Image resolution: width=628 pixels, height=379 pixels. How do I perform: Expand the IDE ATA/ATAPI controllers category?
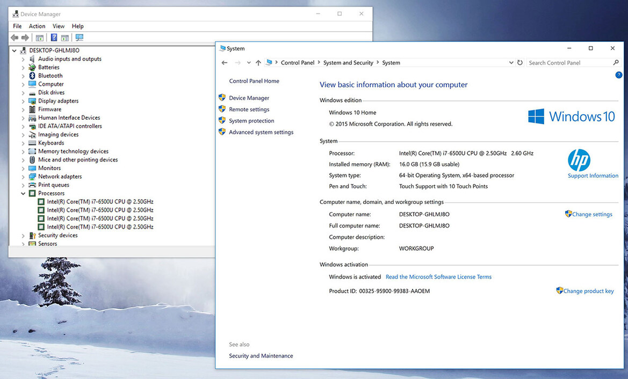pyautogui.click(x=23, y=127)
